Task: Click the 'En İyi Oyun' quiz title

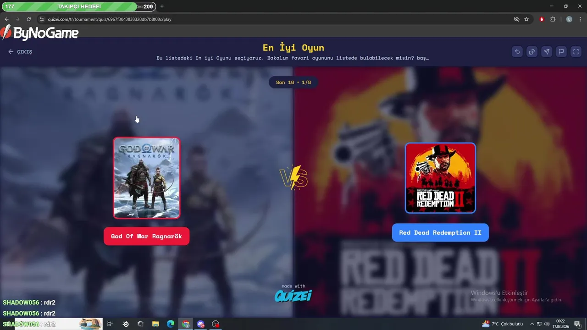Action: click(x=293, y=48)
